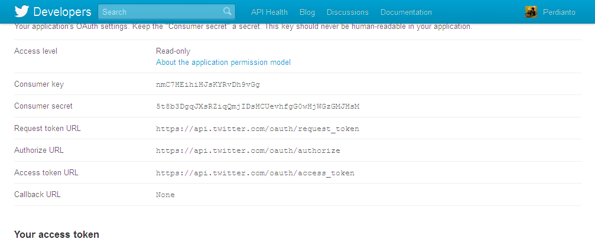Open the Perdianto account menu

pyautogui.click(x=560, y=12)
